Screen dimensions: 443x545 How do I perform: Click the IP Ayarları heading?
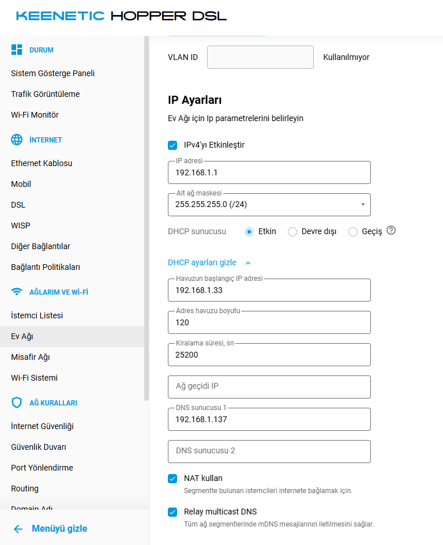tap(195, 100)
